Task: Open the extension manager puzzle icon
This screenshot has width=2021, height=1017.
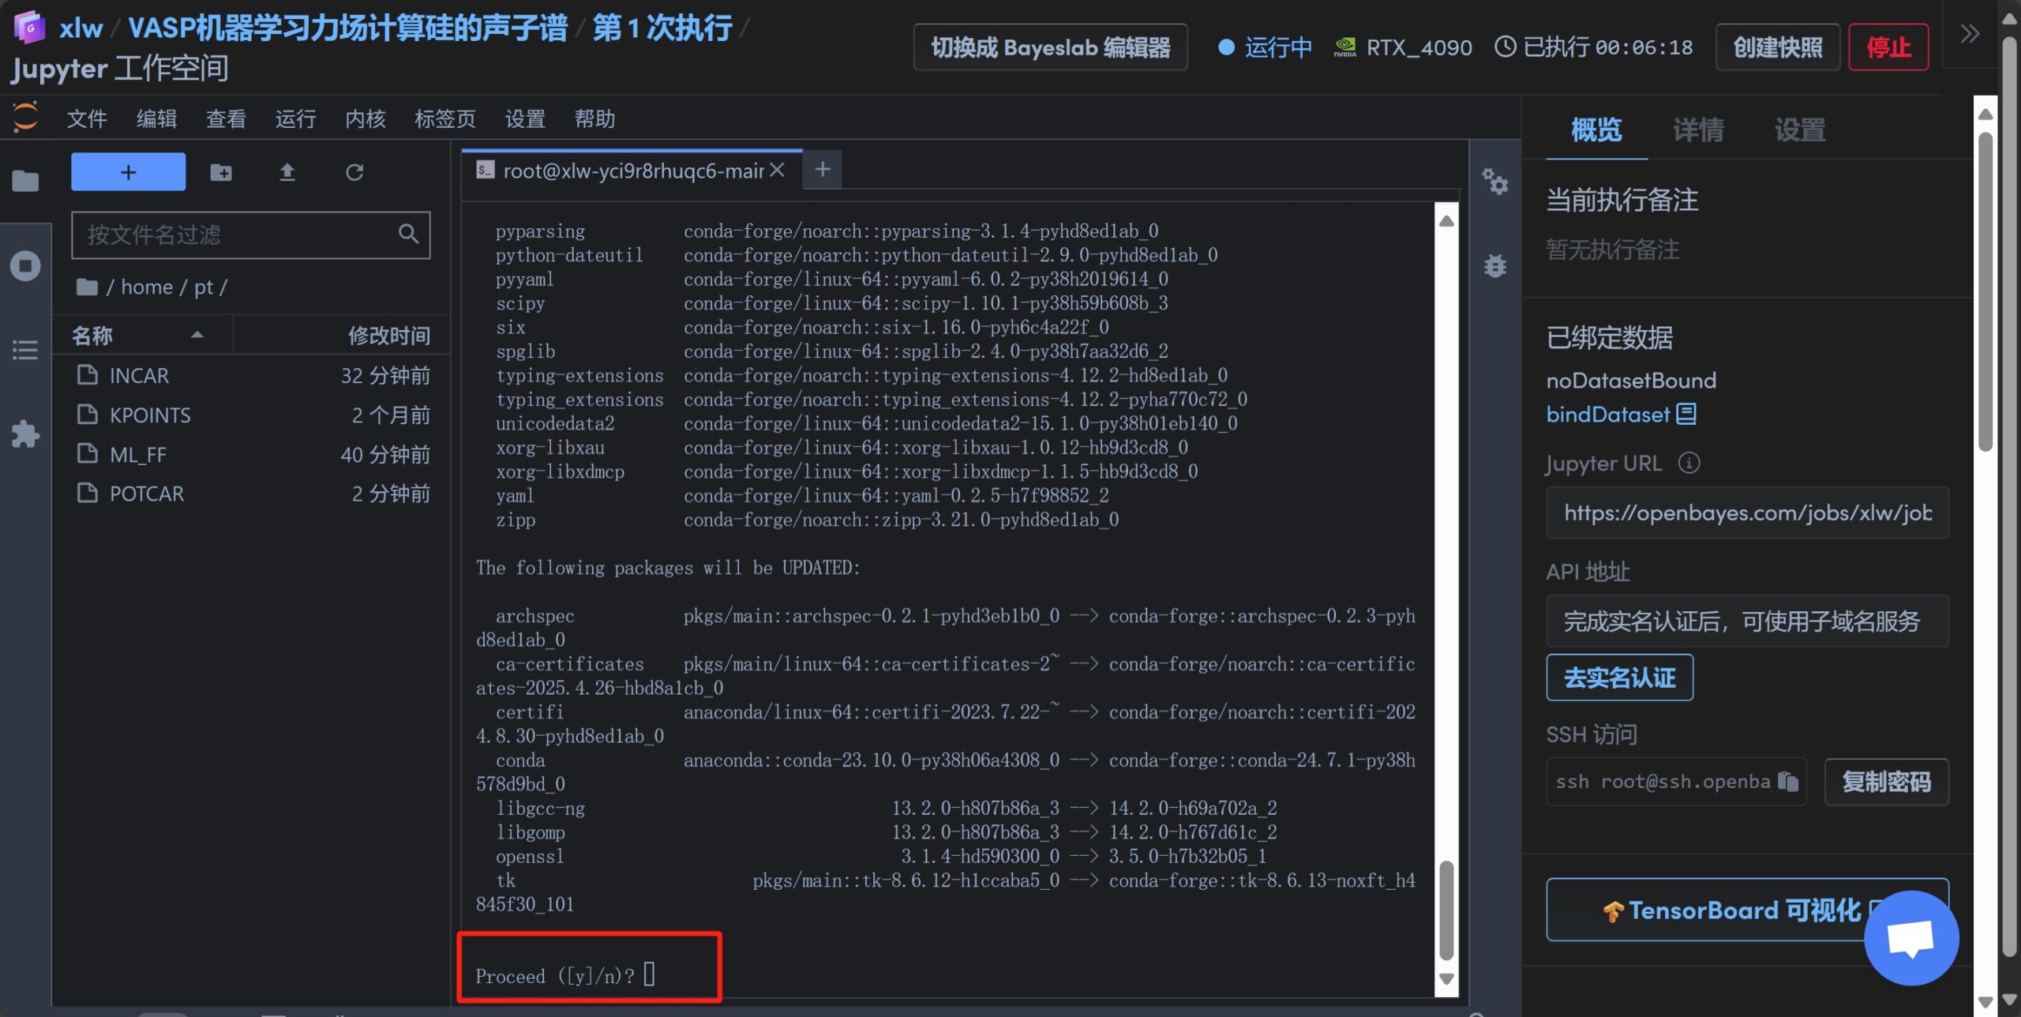Action: (25, 433)
